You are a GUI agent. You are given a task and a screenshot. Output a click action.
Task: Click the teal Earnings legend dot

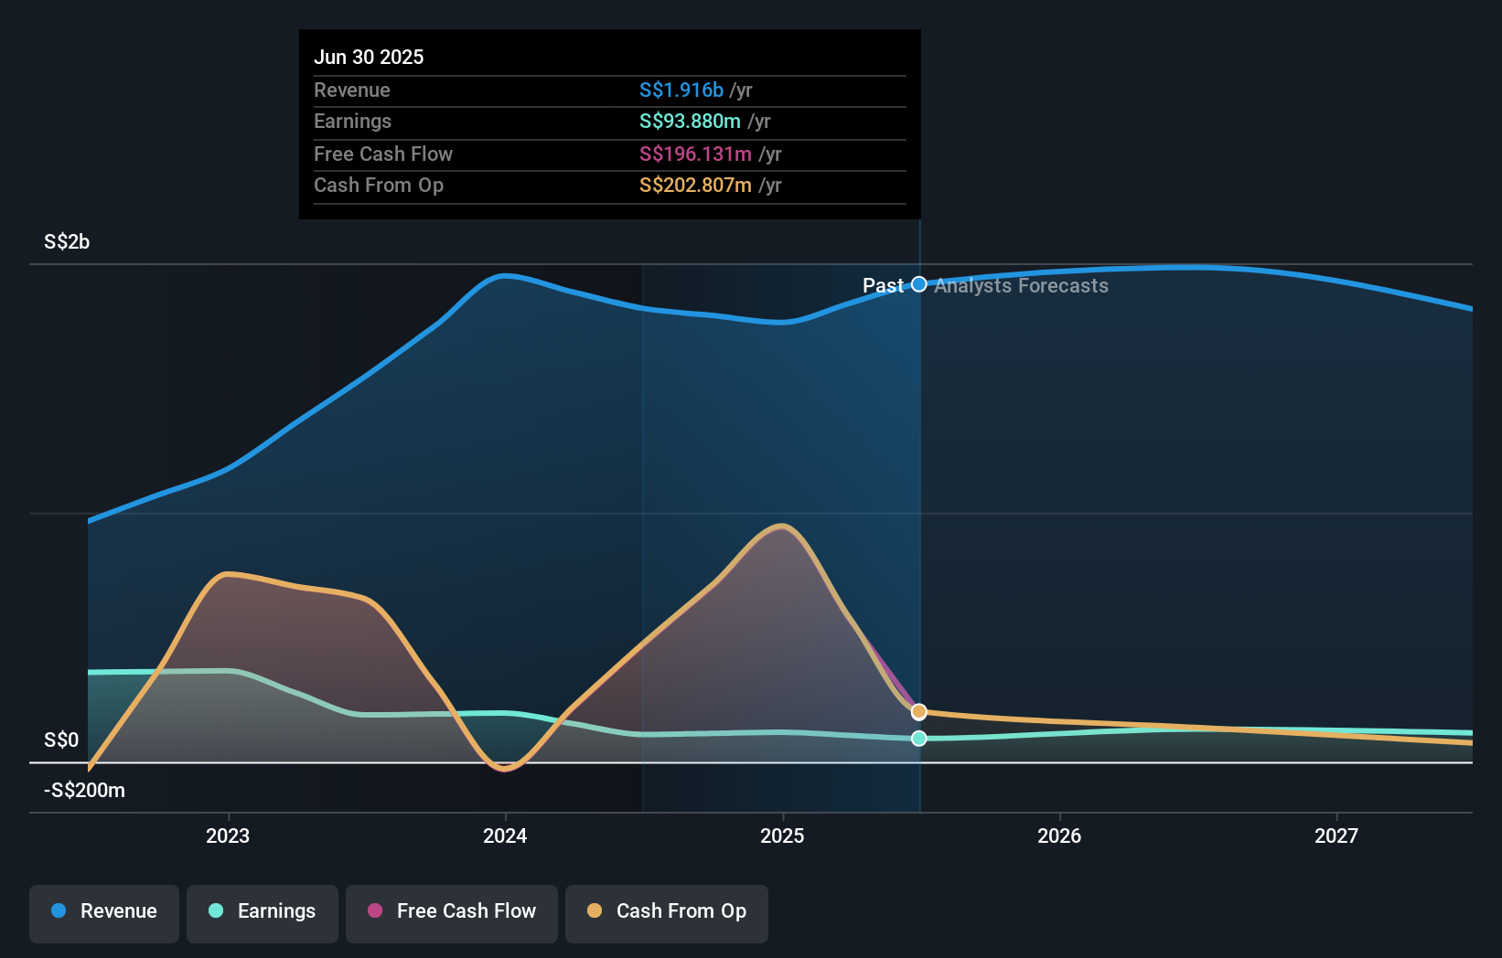(x=214, y=911)
